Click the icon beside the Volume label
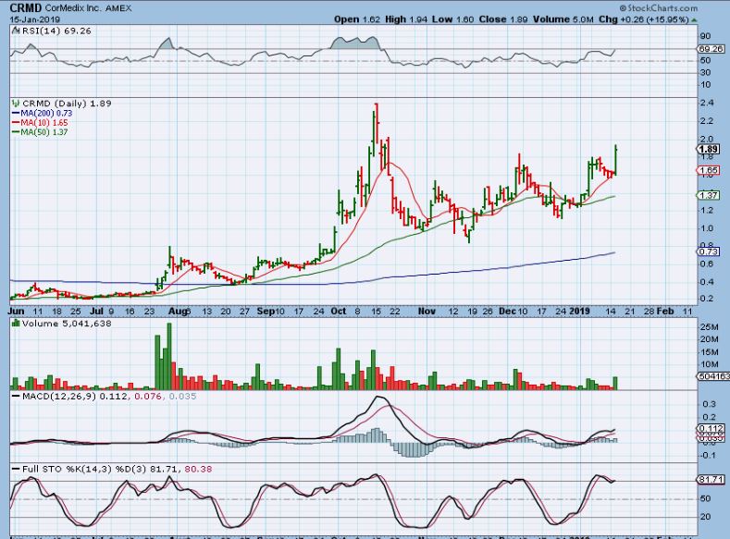This screenshot has height=539, width=730. 16,324
